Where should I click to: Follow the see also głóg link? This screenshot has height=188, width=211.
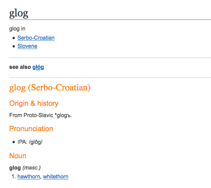(38, 67)
